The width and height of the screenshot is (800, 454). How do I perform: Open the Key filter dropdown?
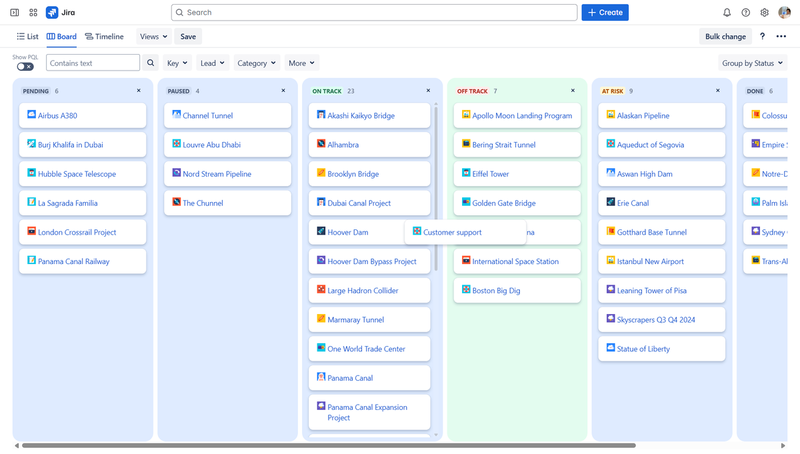(177, 63)
